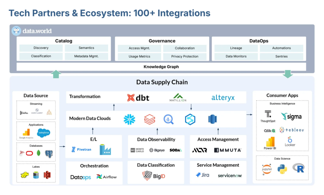This screenshot has height=195, width=324.
Task: Click the Matillion logo
Action: tap(178, 97)
